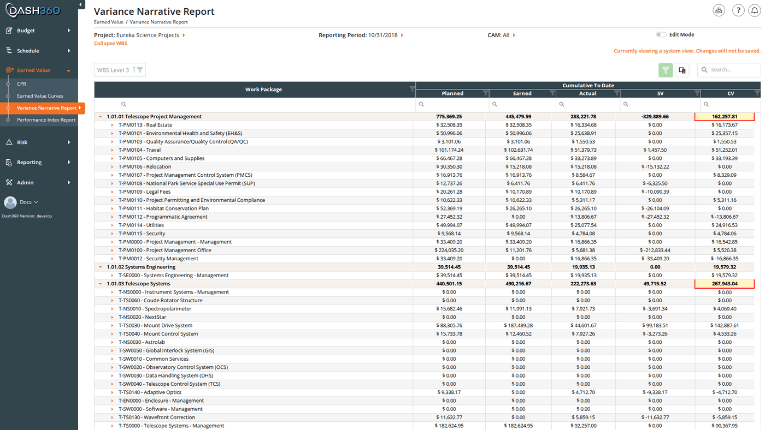Screen dimensions: 765x430
Task: Click the CV column filter icon
Action: [757, 93]
